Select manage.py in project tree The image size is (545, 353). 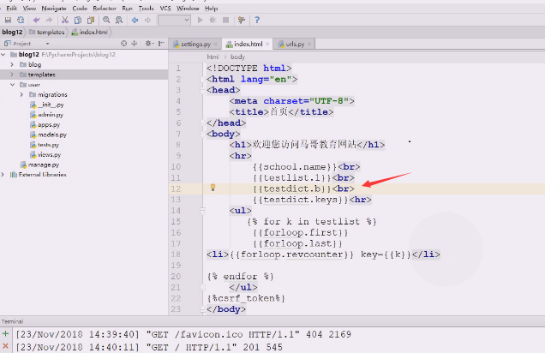(39, 165)
